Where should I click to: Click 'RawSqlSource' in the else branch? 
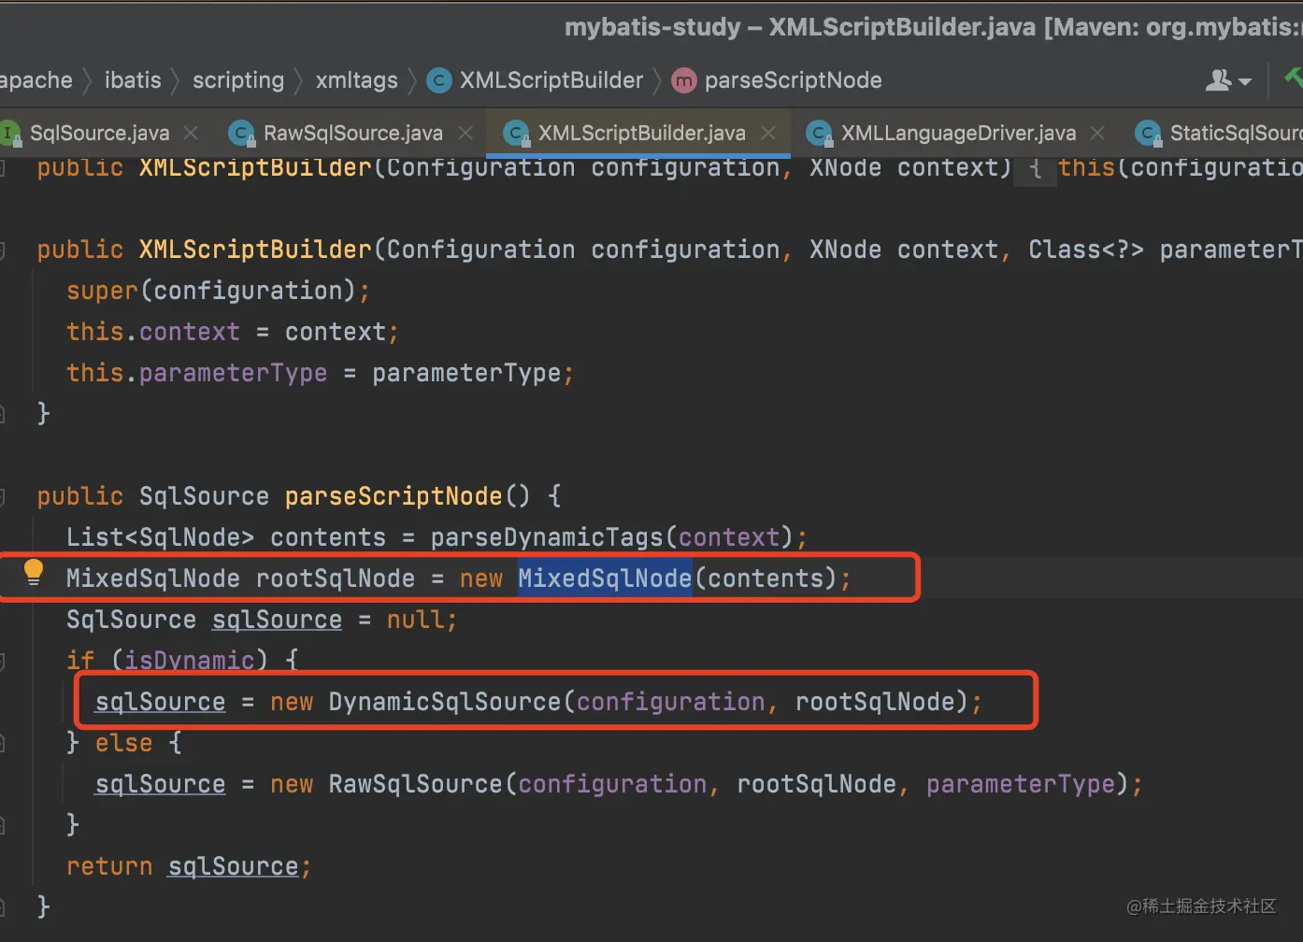point(415,784)
